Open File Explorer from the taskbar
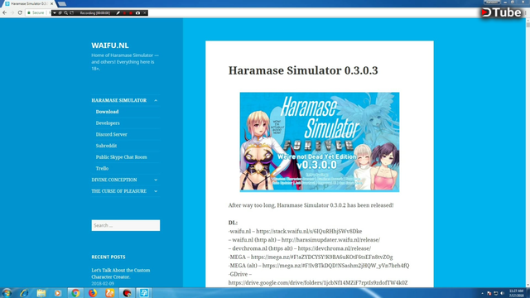This screenshot has height=298, width=530. pyautogui.click(x=41, y=293)
